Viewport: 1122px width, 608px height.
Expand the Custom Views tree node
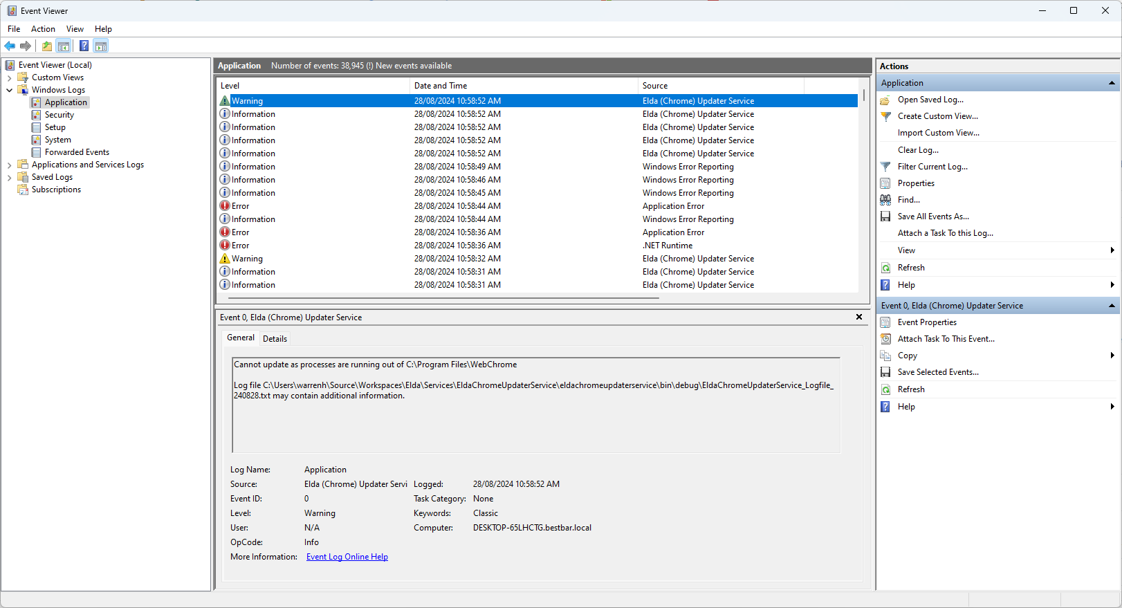(x=9, y=78)
